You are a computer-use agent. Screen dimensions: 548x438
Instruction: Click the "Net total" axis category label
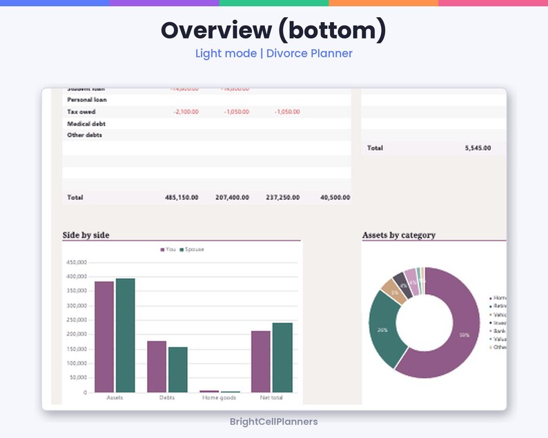point(271,397)
